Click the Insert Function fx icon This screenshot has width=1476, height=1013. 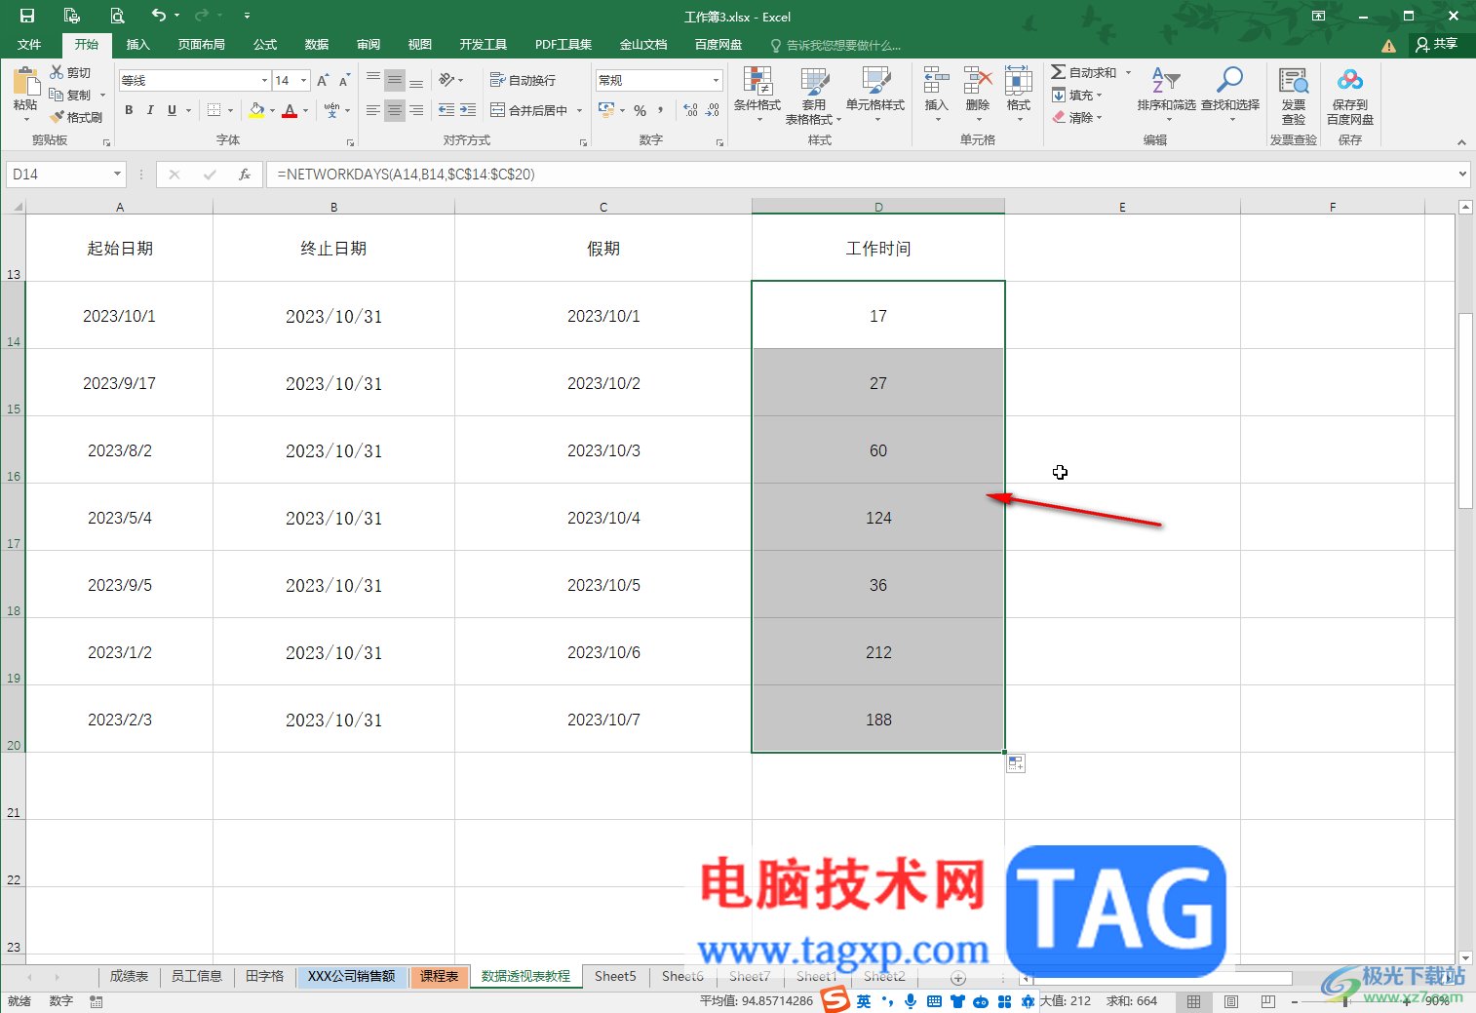[245, 175]
